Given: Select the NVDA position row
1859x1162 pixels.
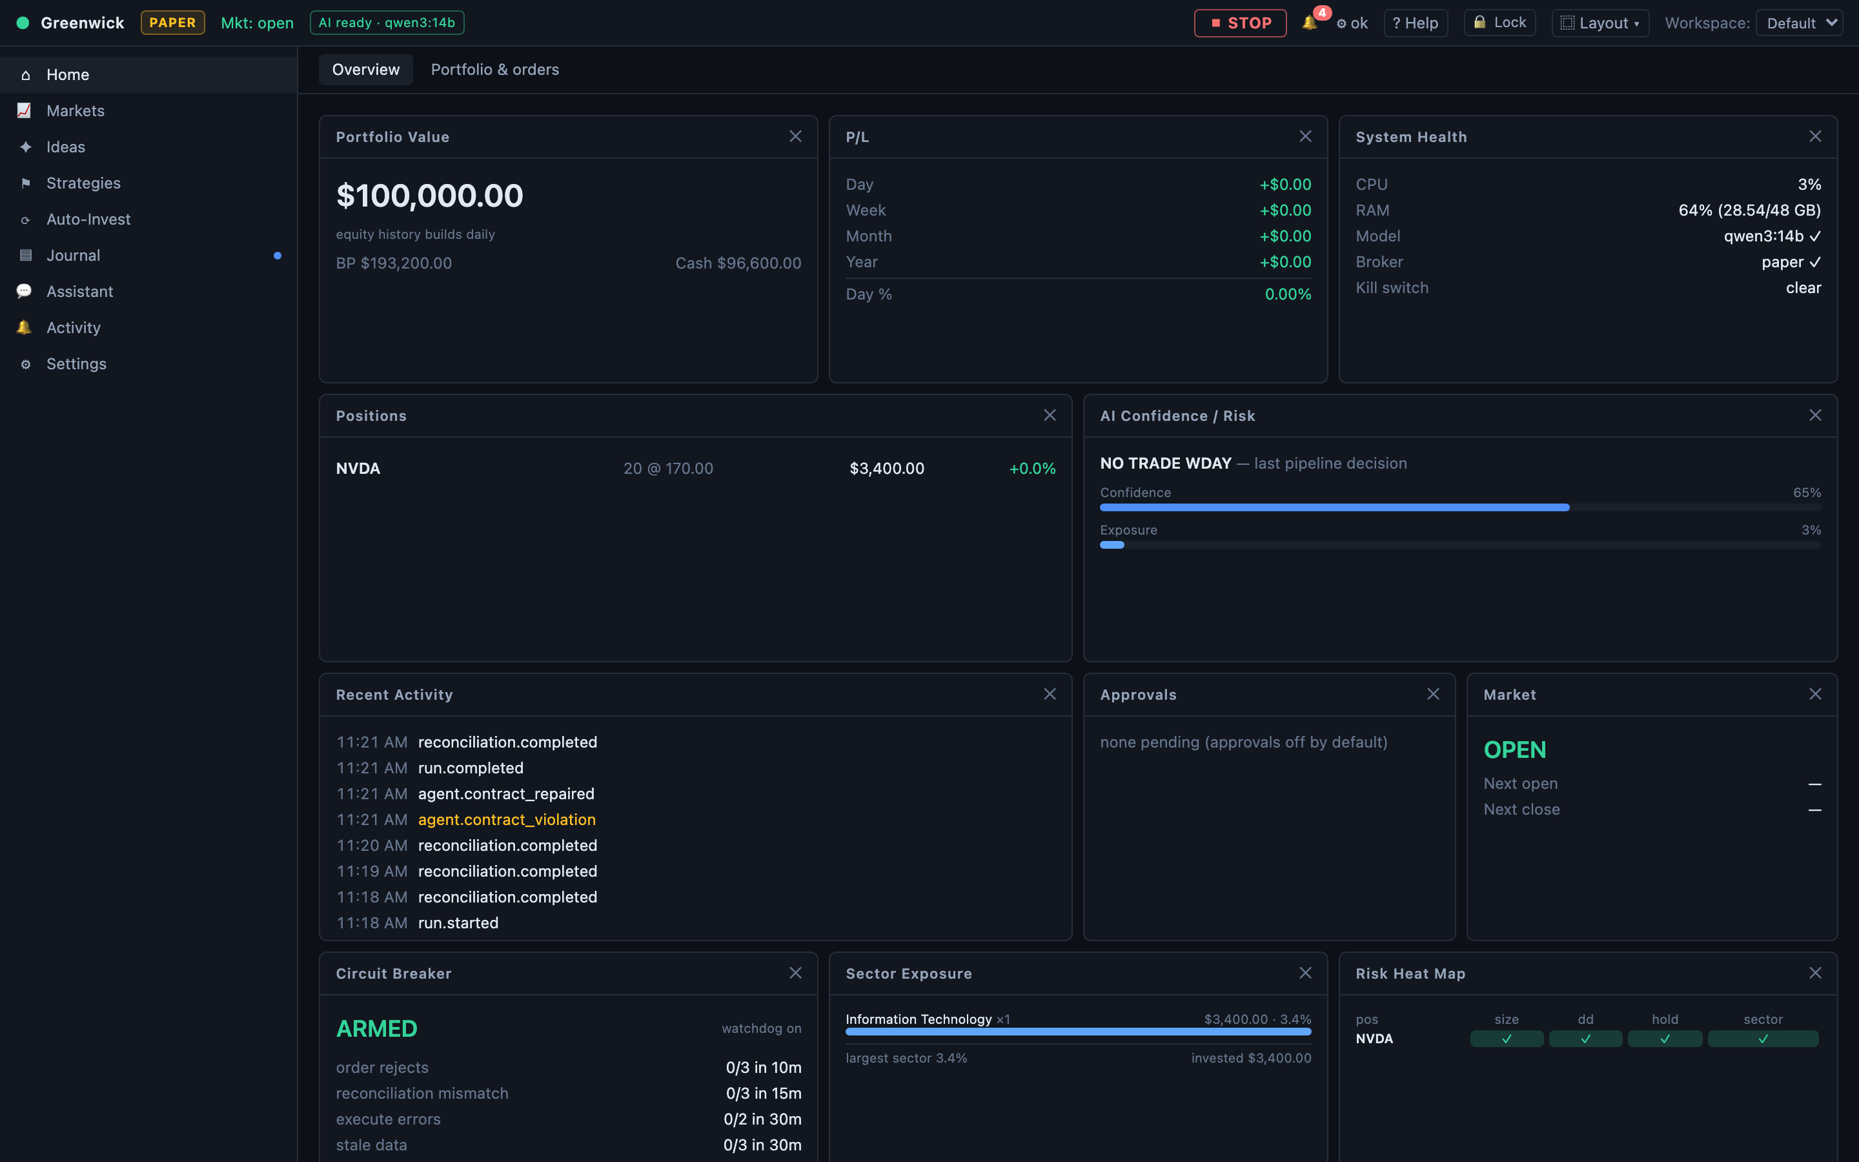Looking at the screenshot, I should pyautogui.click(x=695, y=468).
